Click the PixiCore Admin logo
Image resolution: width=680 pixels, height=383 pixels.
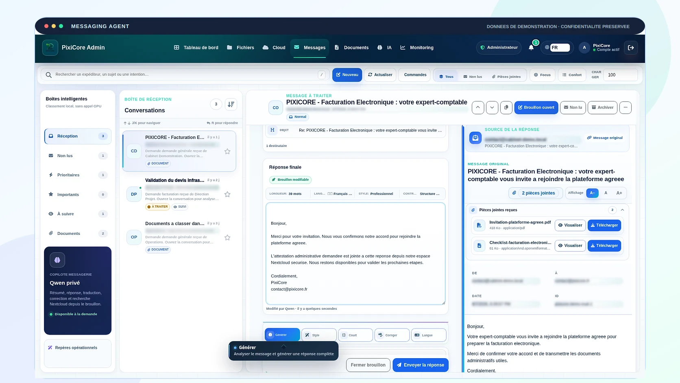click(50, 48)
